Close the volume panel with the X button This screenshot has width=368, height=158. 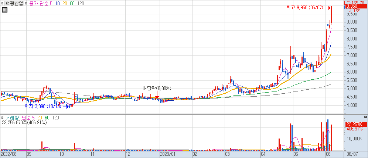365,117
